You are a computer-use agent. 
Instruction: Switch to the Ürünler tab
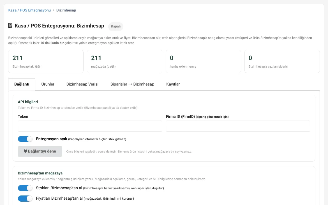tap(48, 84)
